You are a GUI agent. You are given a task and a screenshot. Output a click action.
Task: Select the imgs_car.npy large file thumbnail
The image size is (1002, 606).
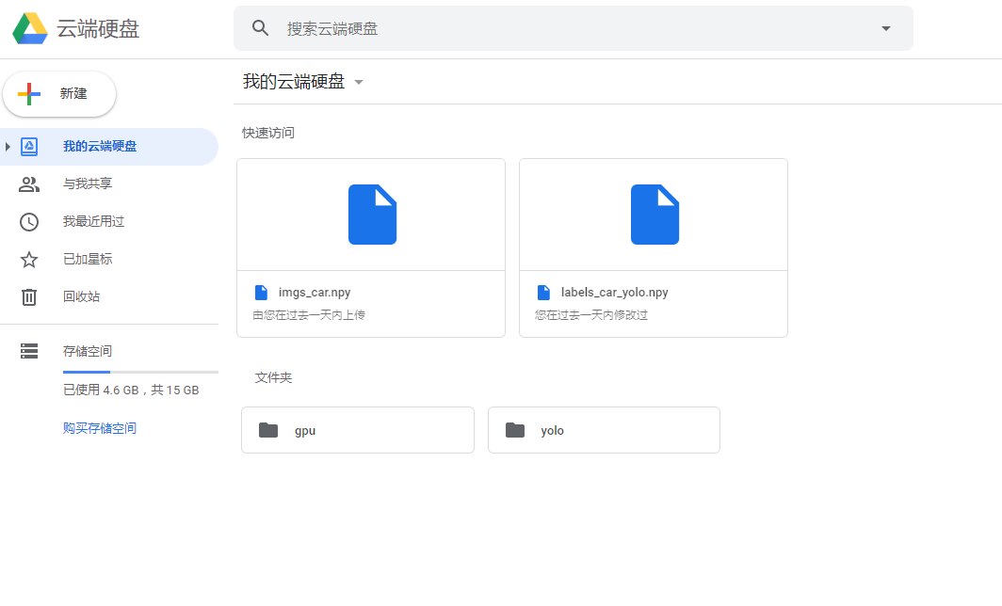point(371,215)
